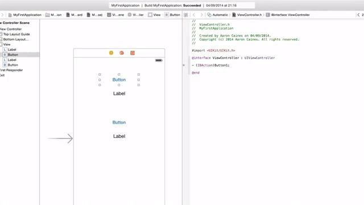This screenshot has height=205, width=364.
Task: Open the M...ion folder breadcrumb
Action: tap(53, 15)
